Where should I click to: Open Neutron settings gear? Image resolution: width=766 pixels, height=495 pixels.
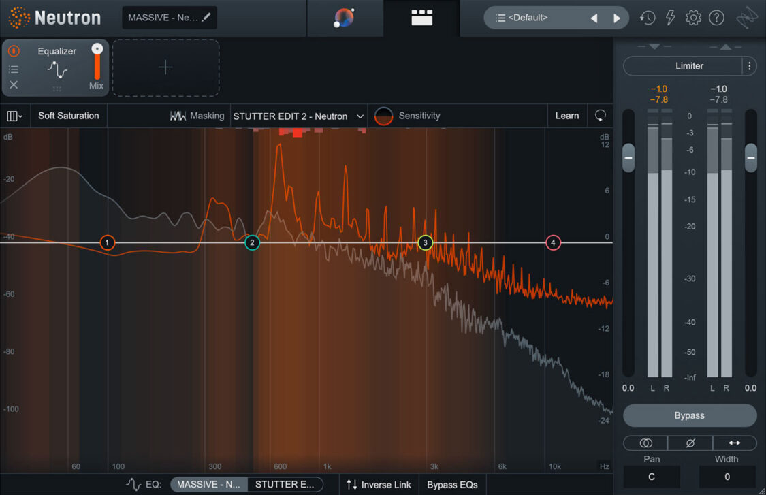coord(693,17)
